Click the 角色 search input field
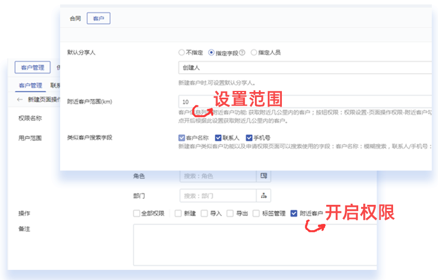 coord(218,176)
